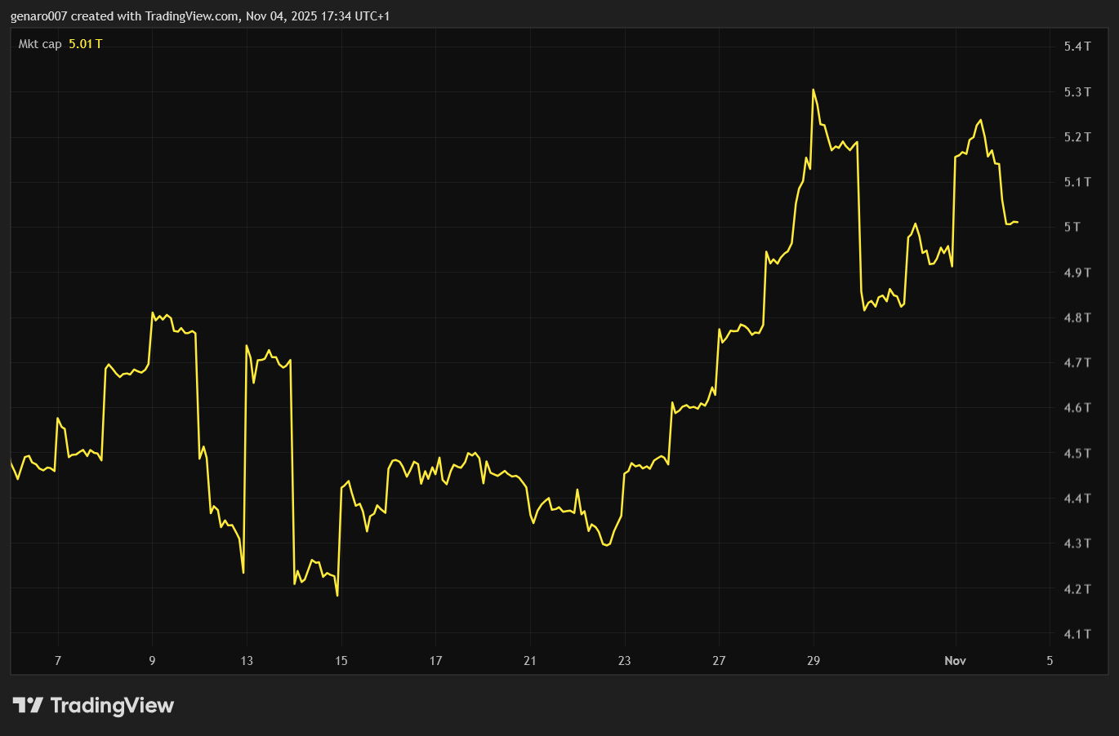Click the 5 date label on time axis
Screen dimensions: 1119x736
pos(1050,661)
